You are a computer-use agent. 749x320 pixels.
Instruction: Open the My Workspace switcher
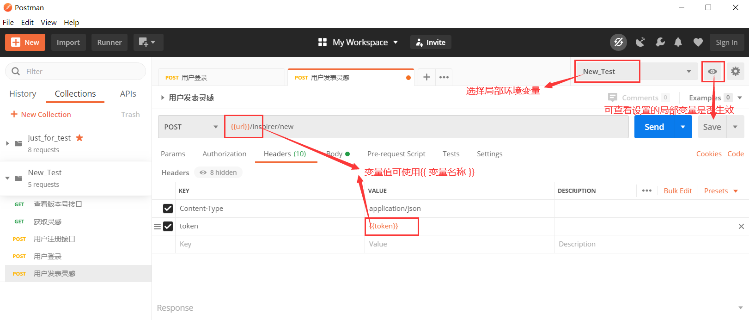point(358,42)
